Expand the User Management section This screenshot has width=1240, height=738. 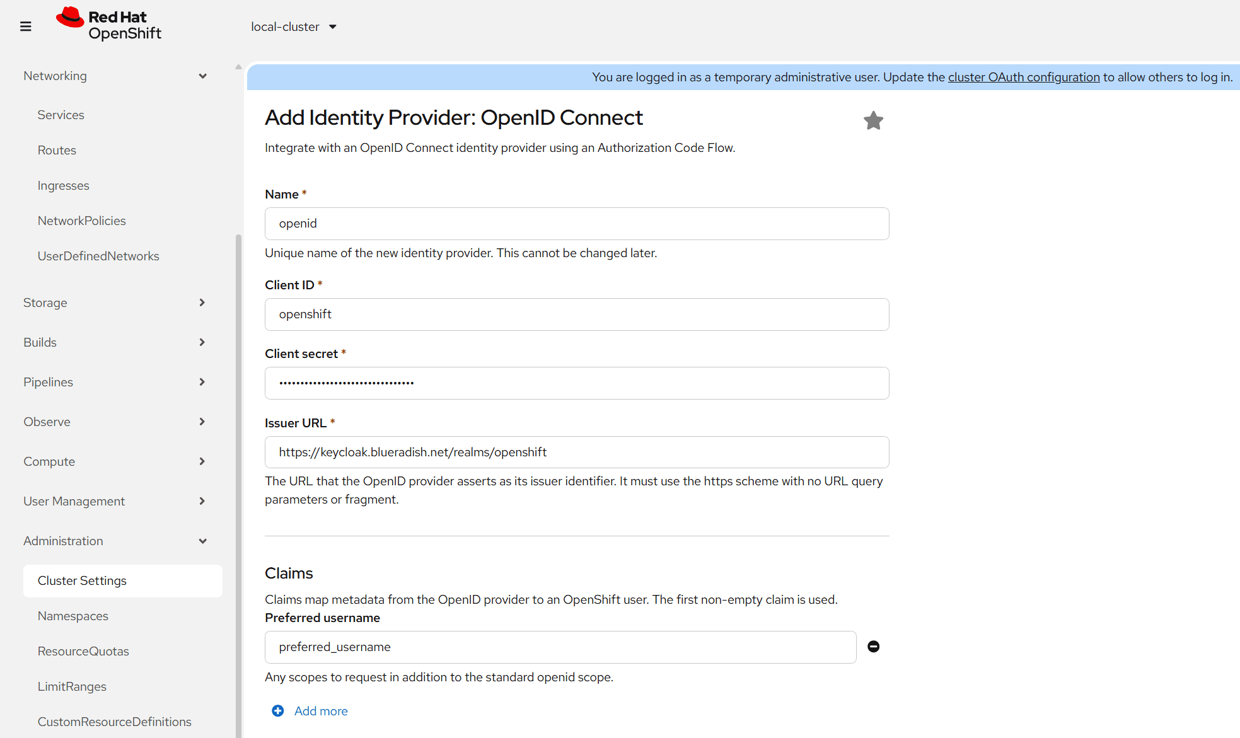click(115, 501)
